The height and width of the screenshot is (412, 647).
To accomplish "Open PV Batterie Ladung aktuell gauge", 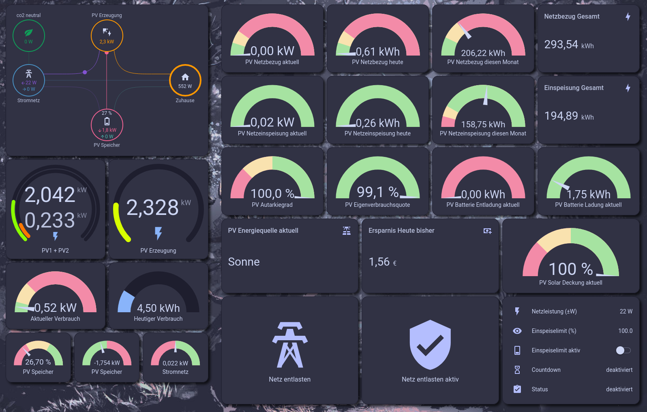I will tap(588, 181).
